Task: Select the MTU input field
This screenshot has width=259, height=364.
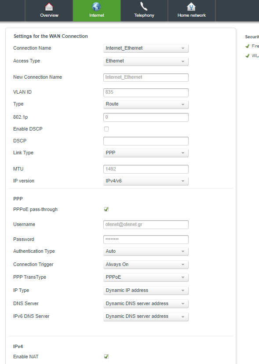Action: tap(146, 169)
